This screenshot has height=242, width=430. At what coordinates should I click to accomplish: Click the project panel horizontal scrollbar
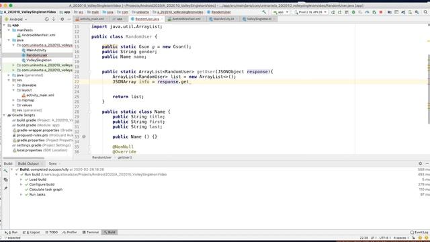pyautogui.click(x=24, y=158)
